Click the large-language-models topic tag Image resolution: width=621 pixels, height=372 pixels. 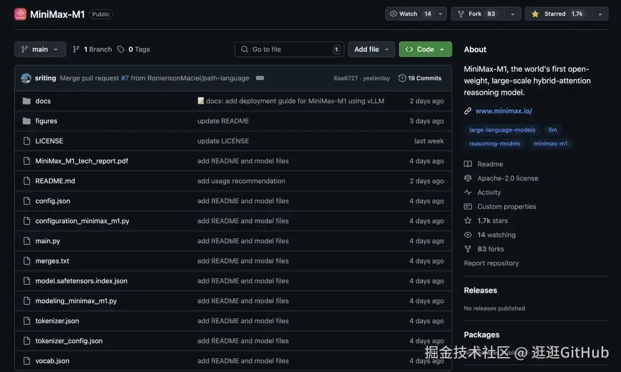tap(502, 130)
